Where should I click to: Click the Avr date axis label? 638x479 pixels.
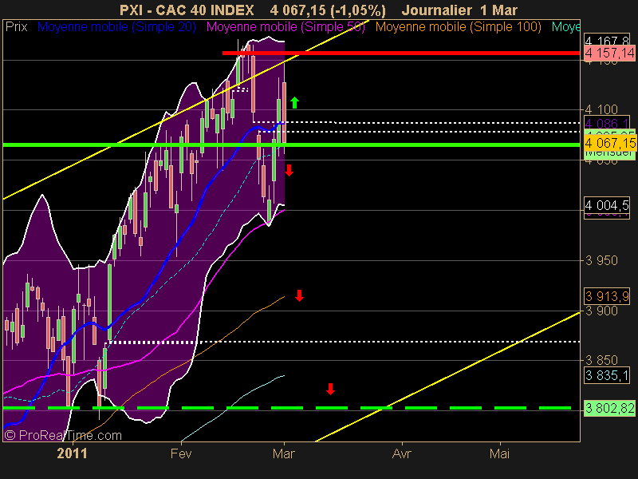click(x=402, y=453)
